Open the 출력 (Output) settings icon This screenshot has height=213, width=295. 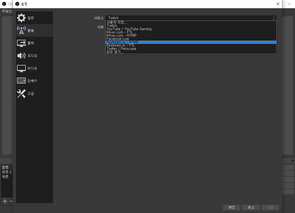(x=21, y=43)
